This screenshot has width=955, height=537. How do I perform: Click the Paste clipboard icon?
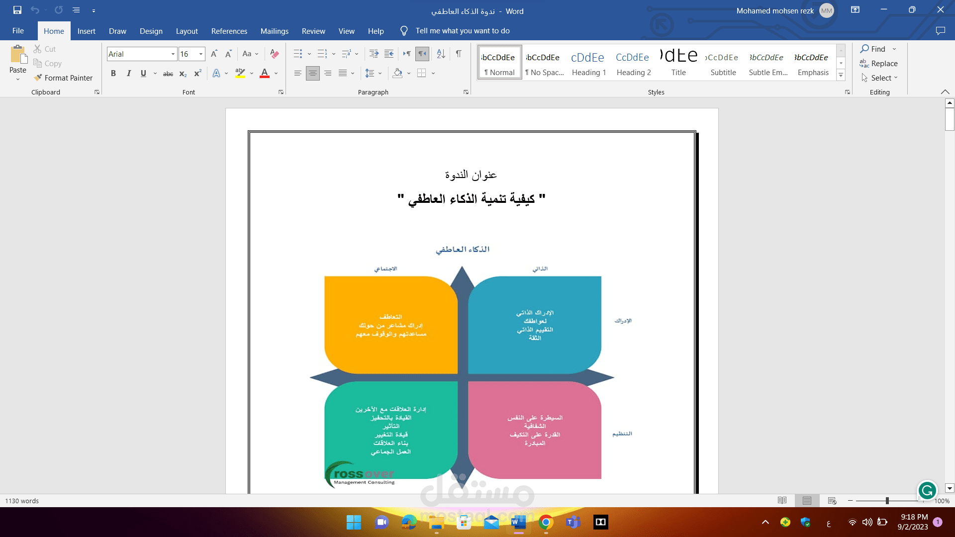(x=18, y=54)
